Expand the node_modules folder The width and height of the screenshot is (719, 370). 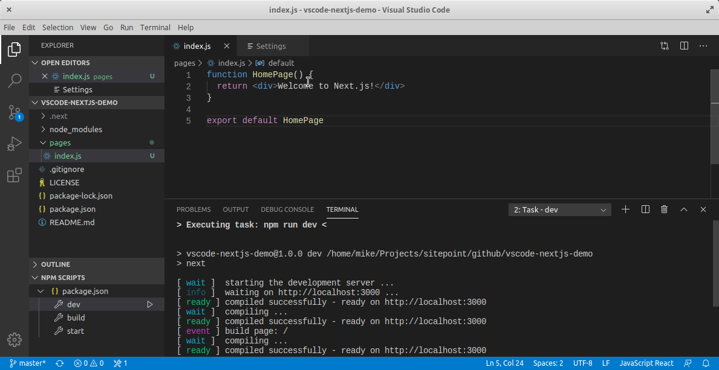[x=74, y=129]
